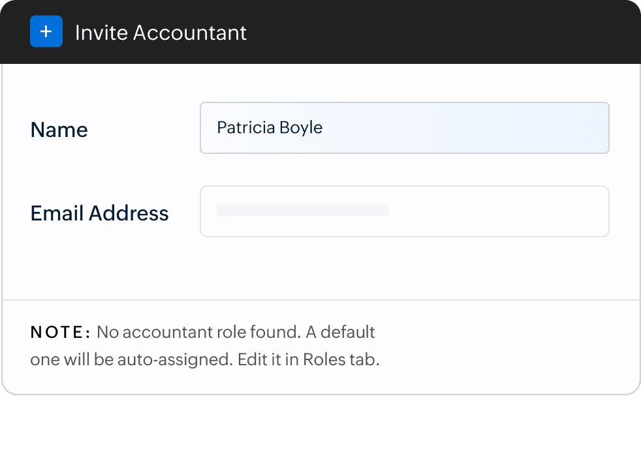Click the Name field label
641x467 pixels.
(59, 130)
